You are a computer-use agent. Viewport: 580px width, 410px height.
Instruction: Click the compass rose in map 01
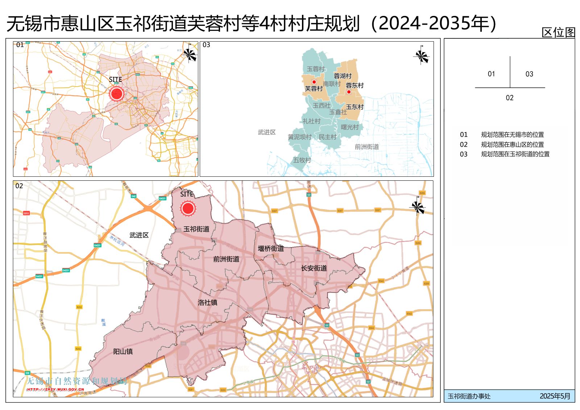189,55
